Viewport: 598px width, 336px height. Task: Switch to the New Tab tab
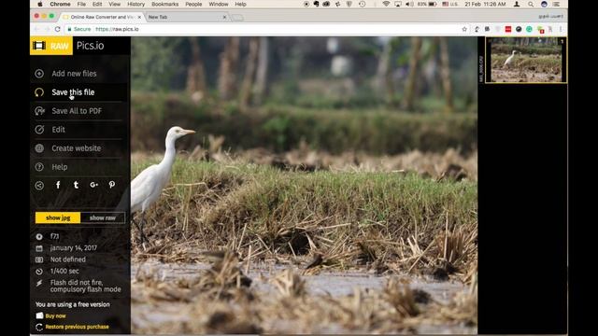coord(187,17)
